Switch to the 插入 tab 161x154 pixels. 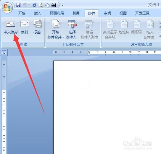38,13
